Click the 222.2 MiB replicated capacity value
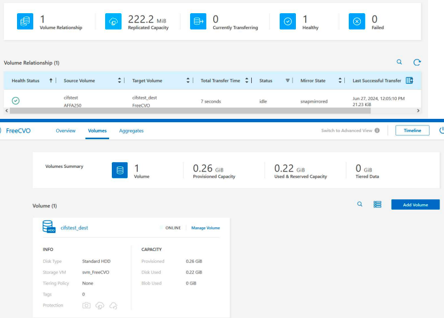The height and width of the screenshot is (318, 444). click(x=147, y=19)
